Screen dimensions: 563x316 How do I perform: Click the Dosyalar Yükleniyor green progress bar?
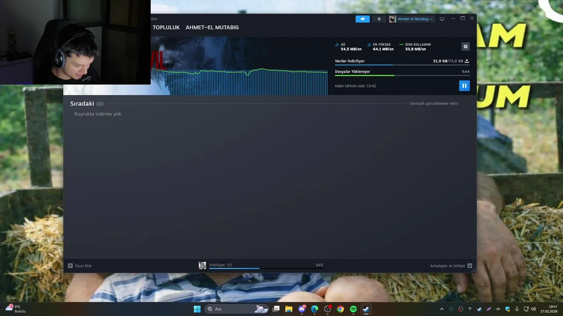click(x=402, y=75)
